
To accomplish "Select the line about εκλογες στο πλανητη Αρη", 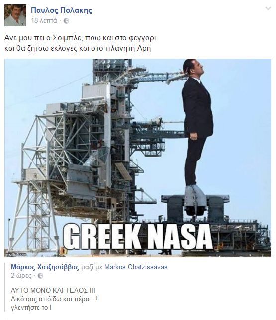I will click(78, 48).
